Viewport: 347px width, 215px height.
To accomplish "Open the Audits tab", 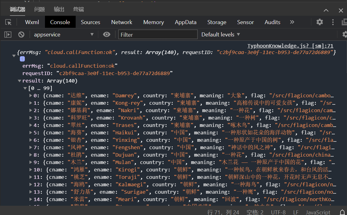I will [273, 22].
